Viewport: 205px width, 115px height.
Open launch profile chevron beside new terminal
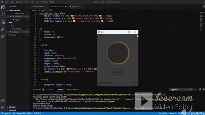(x=197, y=89)
